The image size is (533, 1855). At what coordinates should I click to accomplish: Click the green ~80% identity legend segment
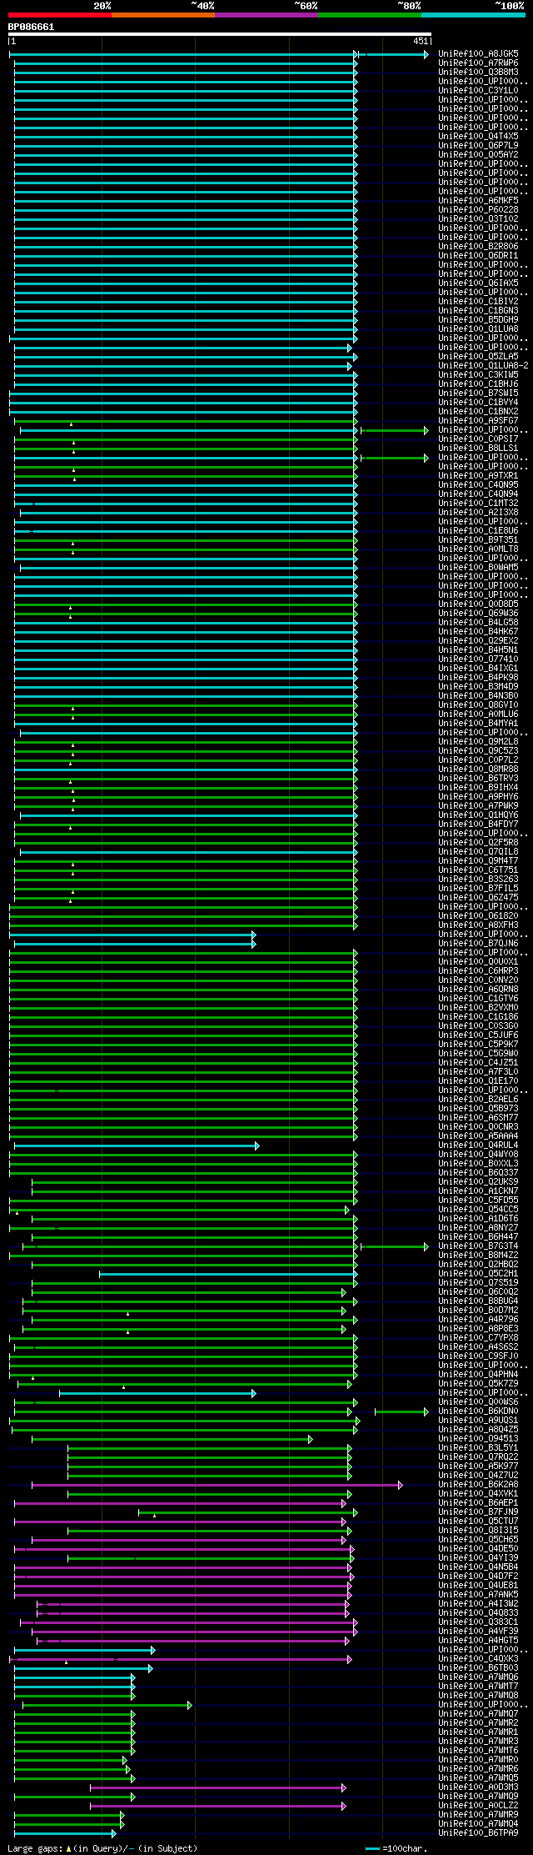[x=370, y=15]
